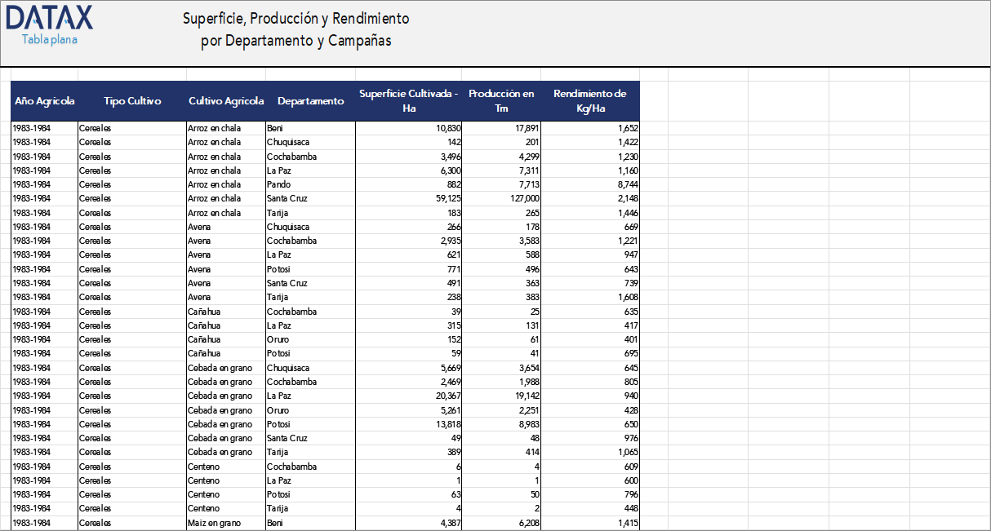
Task: Select the 'Cultivo Agricola' column header
Action: (226, 100)
